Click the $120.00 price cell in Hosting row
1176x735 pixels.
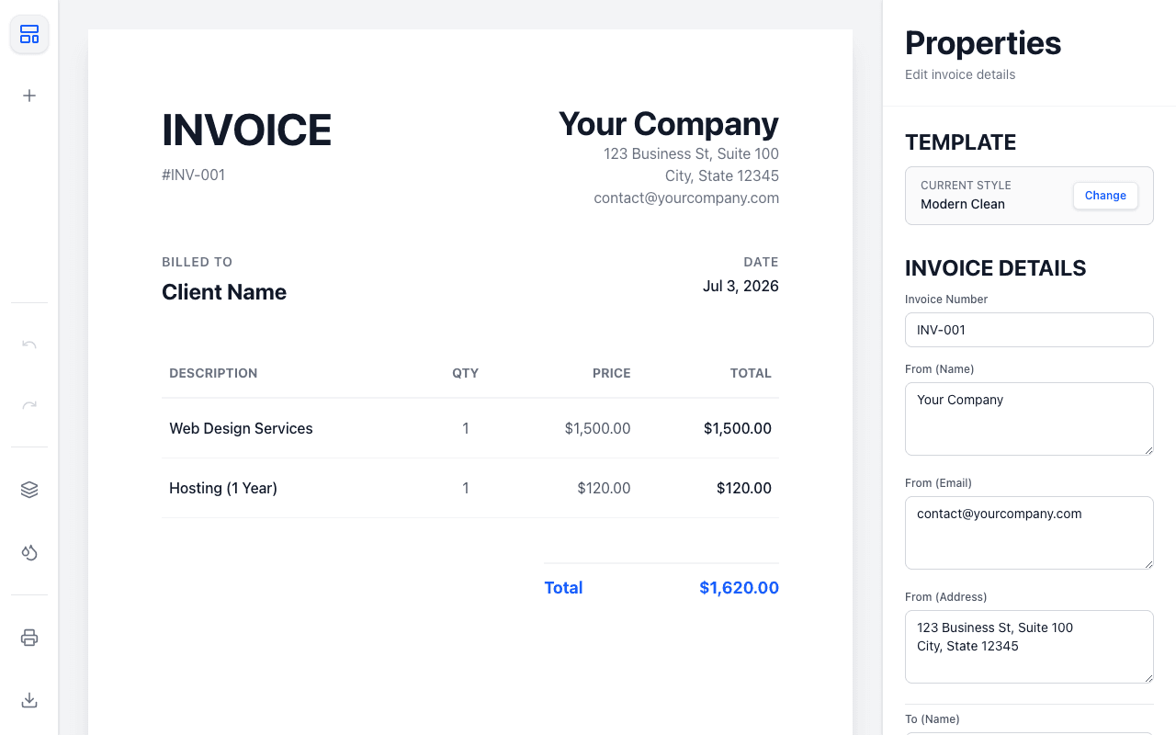click(x=604, y=488)
